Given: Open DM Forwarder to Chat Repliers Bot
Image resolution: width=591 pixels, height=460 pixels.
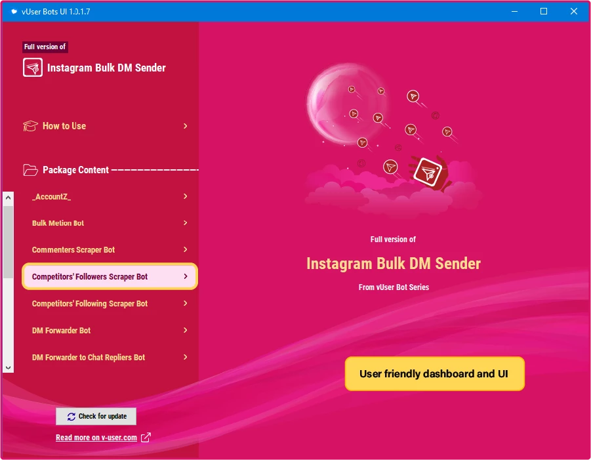Looking at the screenshot, I should pos(110,357).
